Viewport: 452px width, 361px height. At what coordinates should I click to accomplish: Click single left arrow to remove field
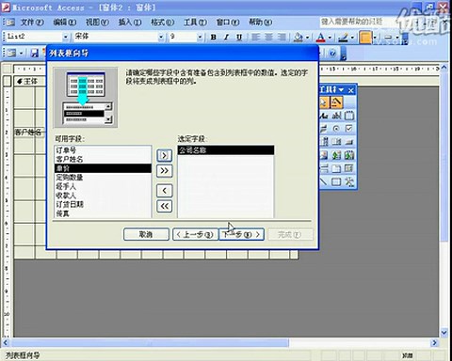(165, 191)
